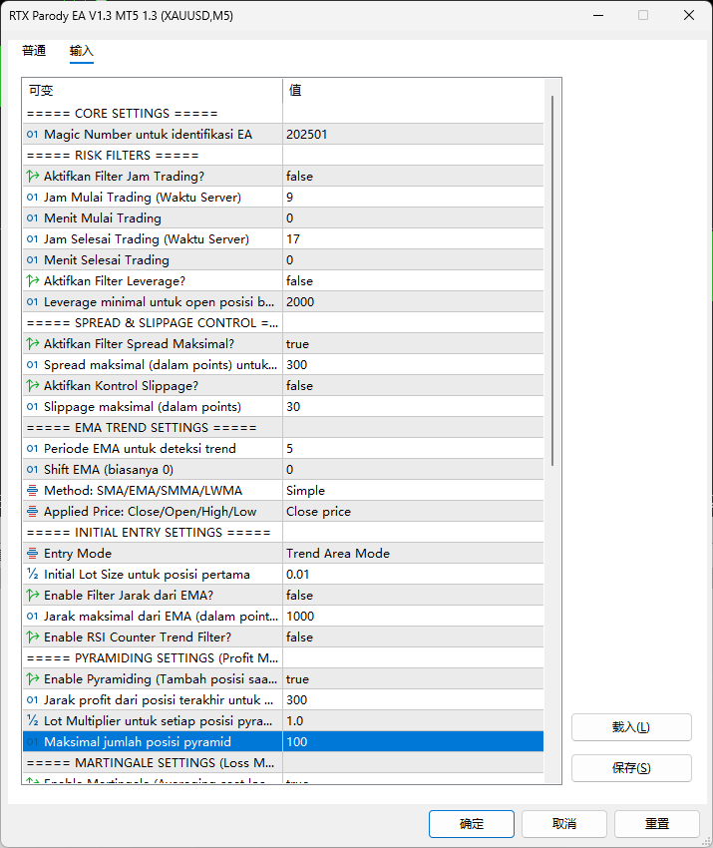Click the 确定 button to confirm
This screenshot has width=713, height=848.
click(471, 824)
